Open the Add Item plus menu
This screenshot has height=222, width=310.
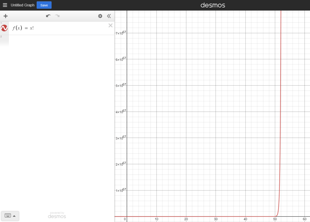pyautogui.click(x=5, y=16)
